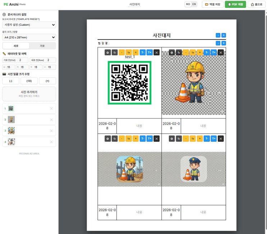Image resolution: width=267 pixels, height=234 pixels.
Task: Click bulk (1X) photo size reset button
Action: pyautogui.click(x=29, y=81)
